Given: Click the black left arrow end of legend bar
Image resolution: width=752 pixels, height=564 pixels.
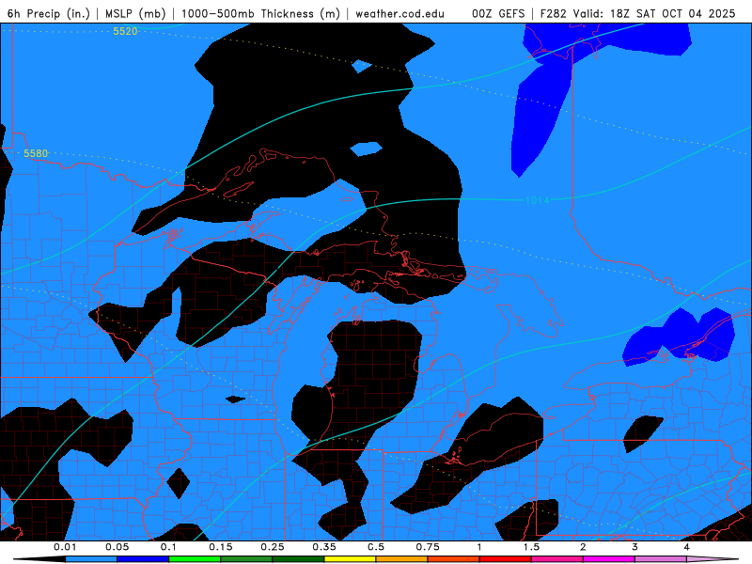Looking at the screenshot, I should tap(39, 559).
